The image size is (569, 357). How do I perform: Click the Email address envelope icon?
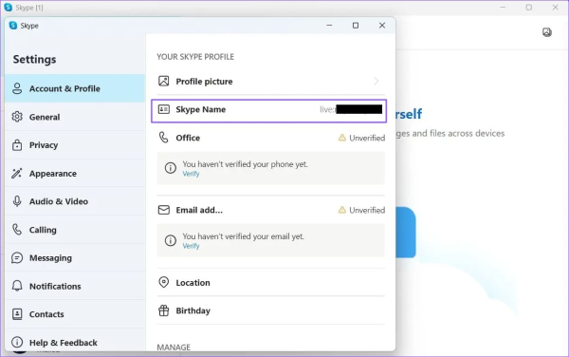(x=164, y=210)
